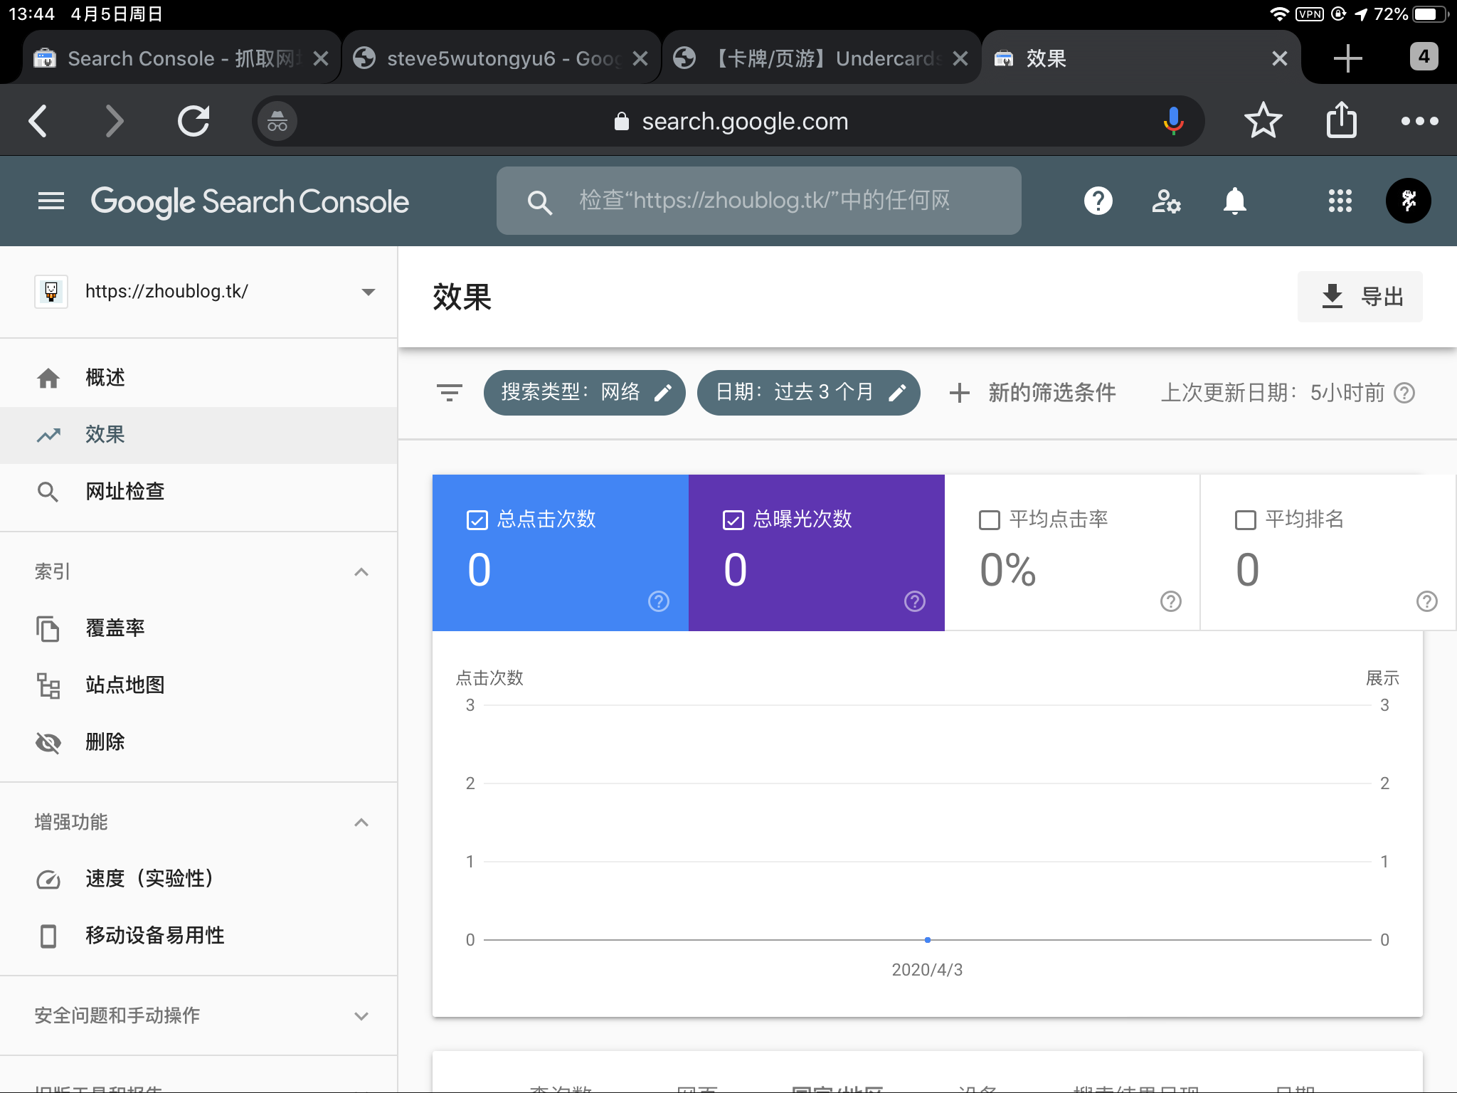Screen dimensions: 1457x1093
Task: Open the hamburger navigation menu
Action: pos(51,201)
